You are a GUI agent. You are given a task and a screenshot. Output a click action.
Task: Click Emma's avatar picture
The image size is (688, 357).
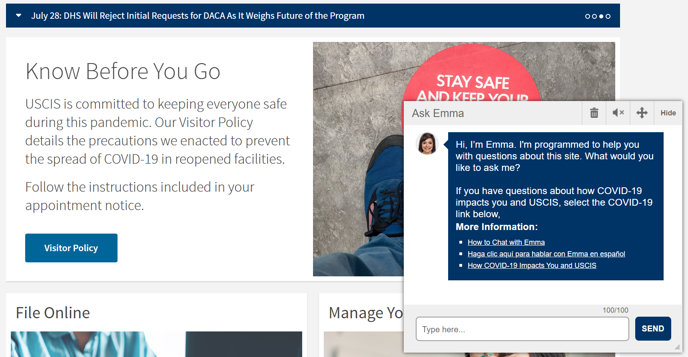(427, 144)
